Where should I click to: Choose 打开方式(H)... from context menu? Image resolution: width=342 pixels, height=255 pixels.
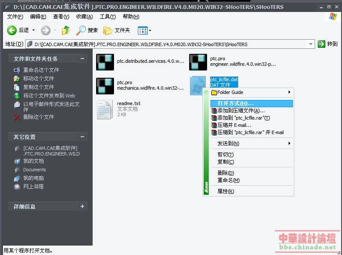pos(251,103)
